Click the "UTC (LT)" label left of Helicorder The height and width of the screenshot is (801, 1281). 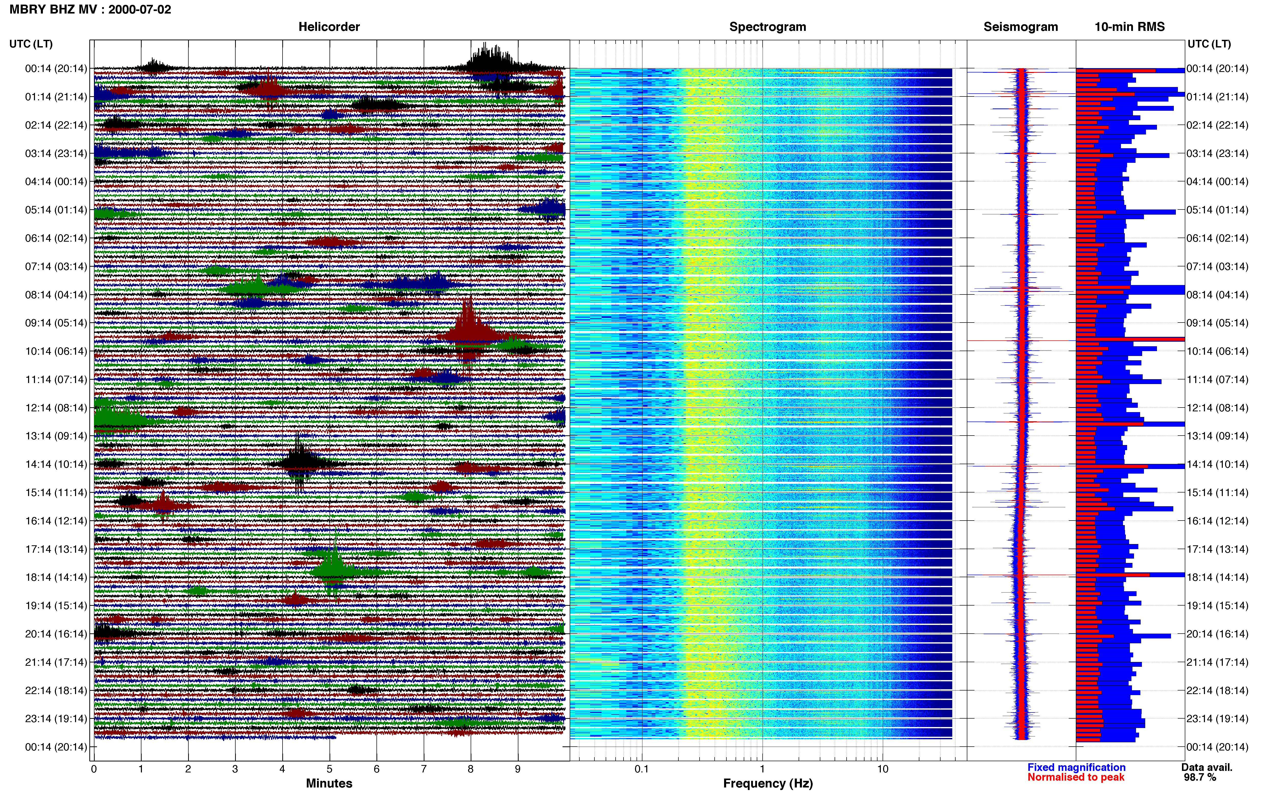point(31,44)
